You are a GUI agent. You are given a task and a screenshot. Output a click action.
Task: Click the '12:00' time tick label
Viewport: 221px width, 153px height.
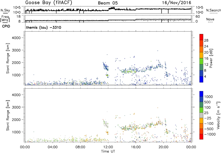click(x=108, y=147)
